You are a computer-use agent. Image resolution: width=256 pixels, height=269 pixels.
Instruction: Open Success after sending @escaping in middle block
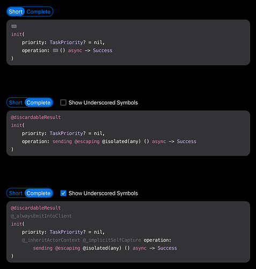[x=187, y=141]
